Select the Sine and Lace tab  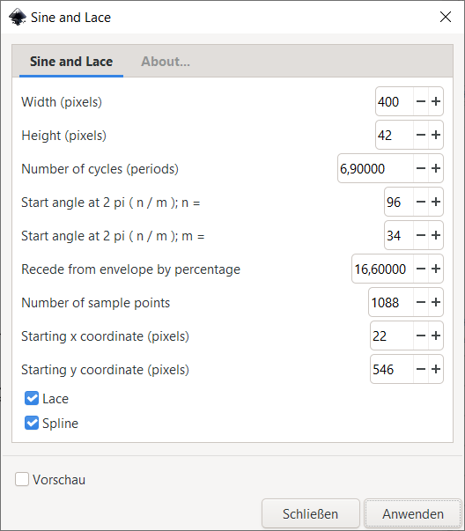click(71, 62)
